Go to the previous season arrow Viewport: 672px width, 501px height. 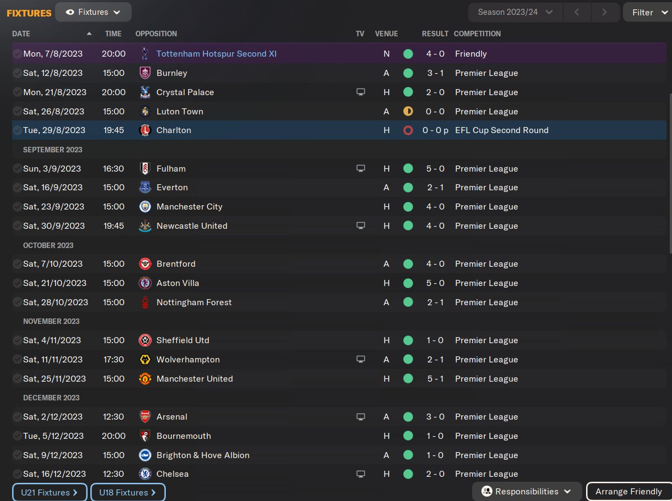click(577, 12)
